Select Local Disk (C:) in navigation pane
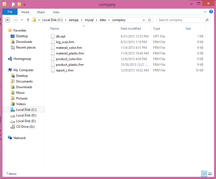The height and width of the screenshot is (179, 216). [24, 110]
